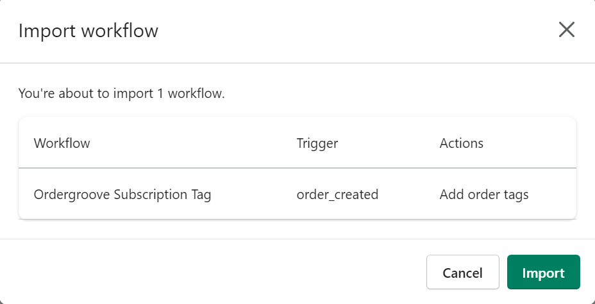The width and height of the screenshot is (595, 304).
Task: Click the order_created trigger cell
Action: point(337,195)
